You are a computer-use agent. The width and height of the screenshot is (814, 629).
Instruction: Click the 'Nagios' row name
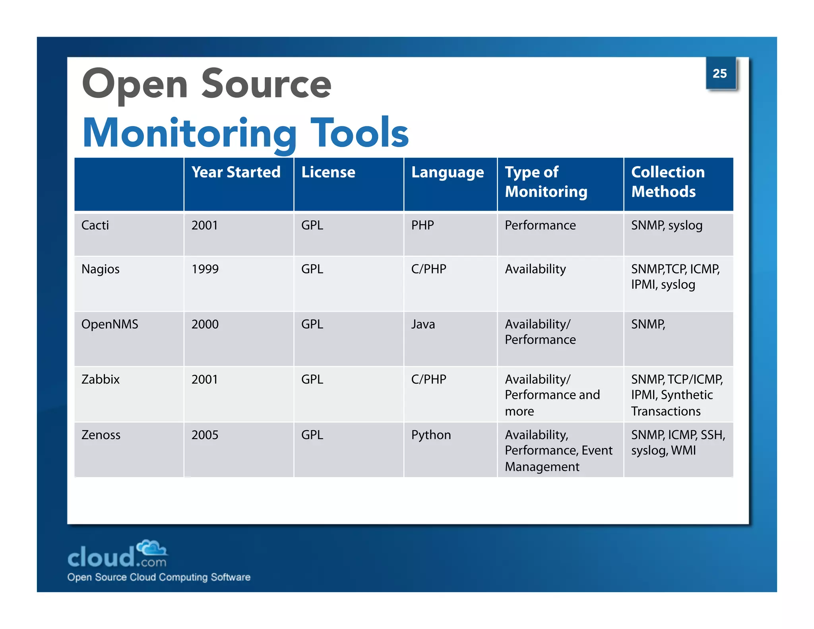(100, 269)
